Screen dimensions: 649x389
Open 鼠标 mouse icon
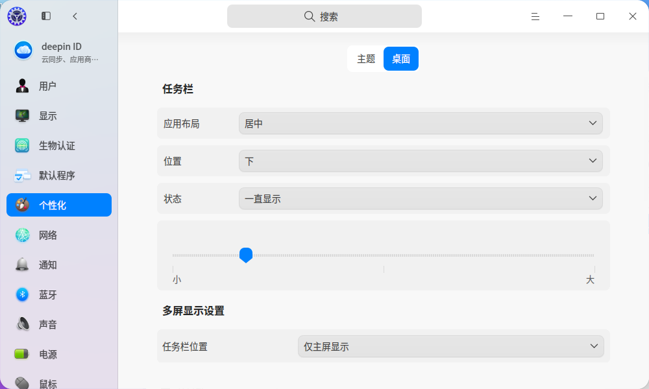coord(22,383)
